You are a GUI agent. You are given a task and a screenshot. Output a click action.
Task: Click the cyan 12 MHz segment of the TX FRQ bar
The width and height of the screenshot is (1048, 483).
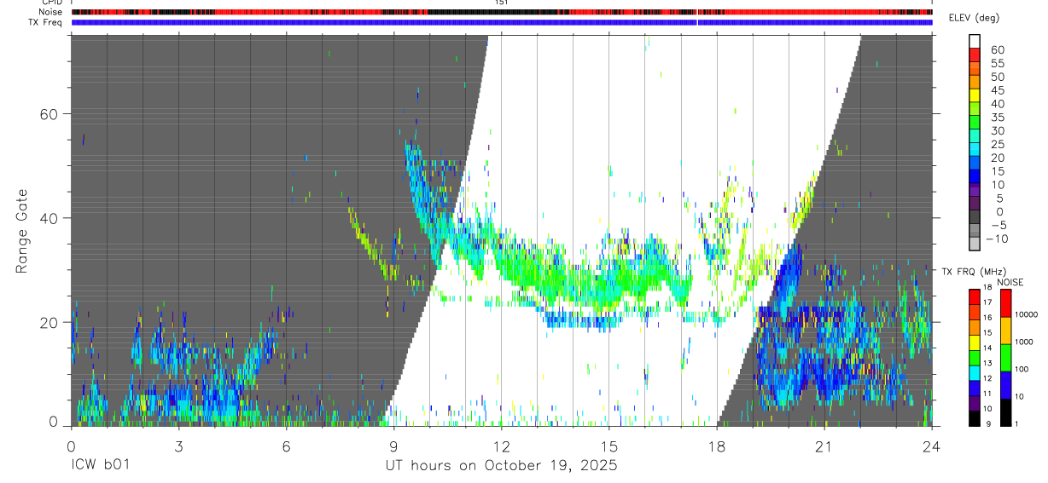coord(974,373)
